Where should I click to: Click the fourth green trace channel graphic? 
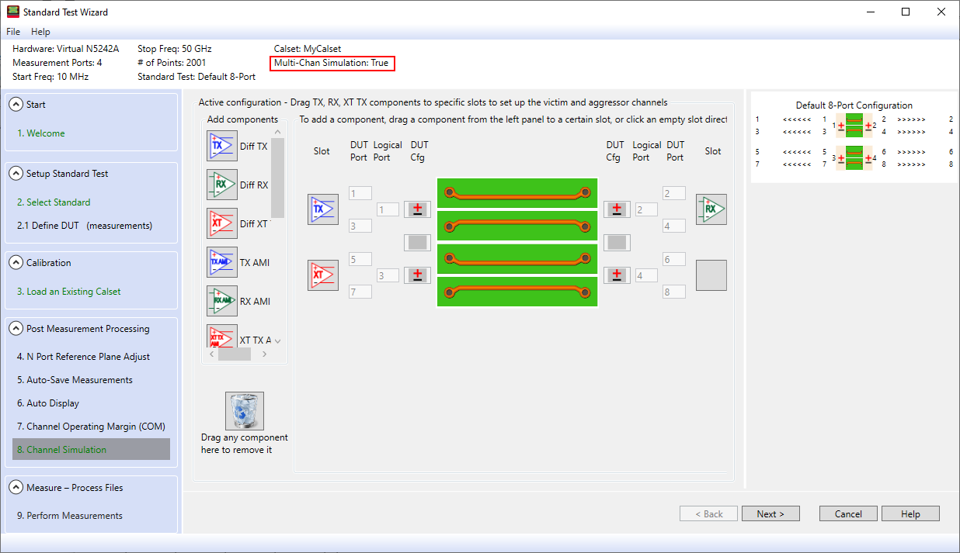click(517, 292)
